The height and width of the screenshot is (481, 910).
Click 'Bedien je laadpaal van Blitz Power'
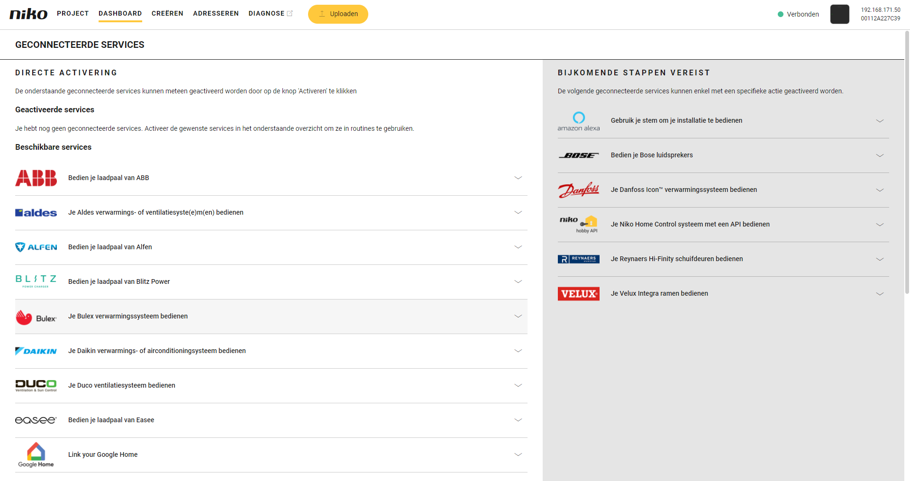pos(119,281)
